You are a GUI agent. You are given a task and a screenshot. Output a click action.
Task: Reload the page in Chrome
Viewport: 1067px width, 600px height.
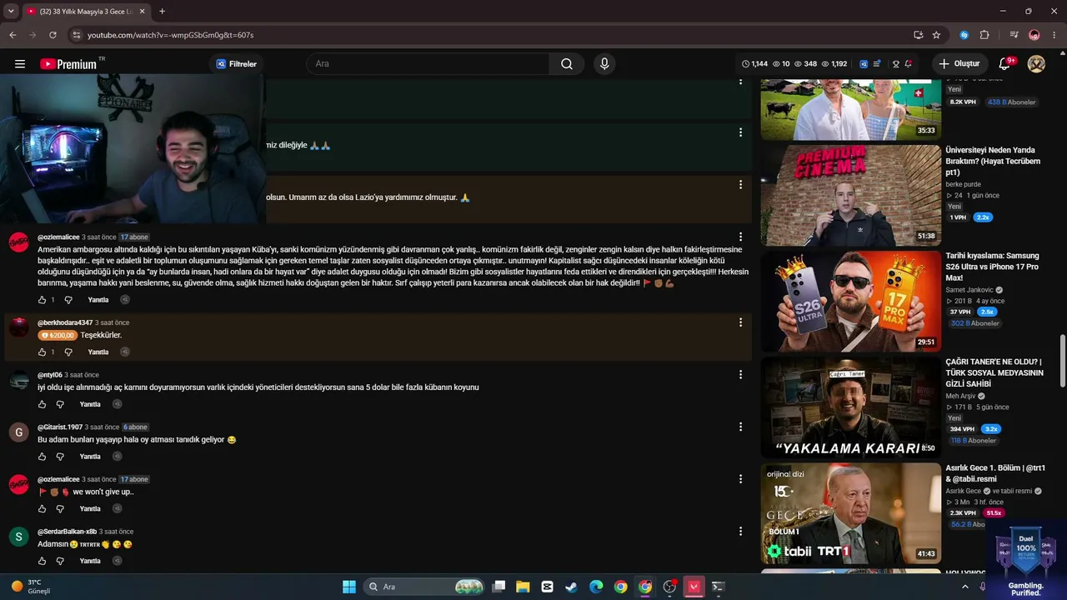[x=53, y=35]
